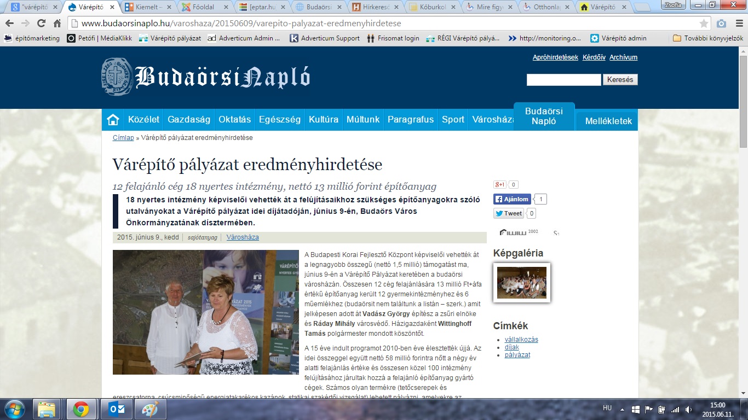Open the Múltunk menu section

coord(363,120)
